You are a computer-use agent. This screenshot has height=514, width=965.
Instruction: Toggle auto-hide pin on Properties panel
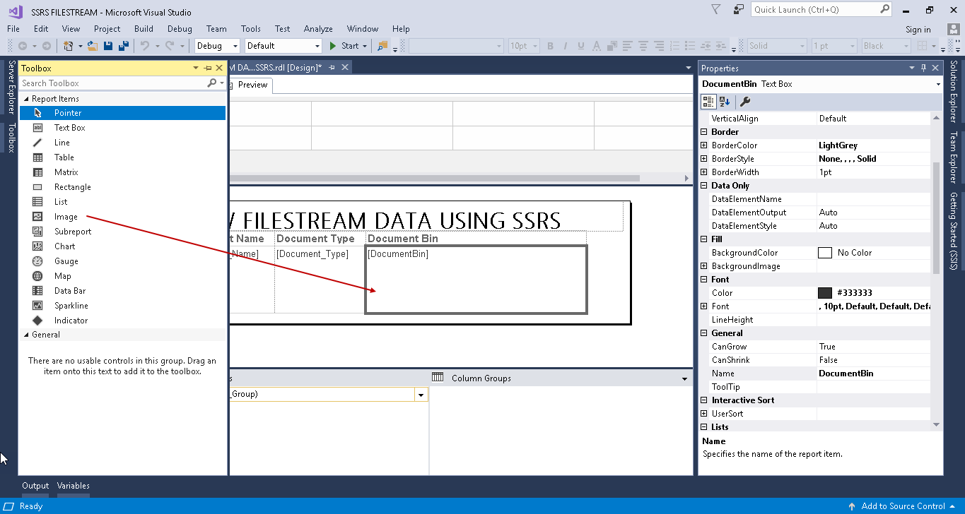click(923, 68)
